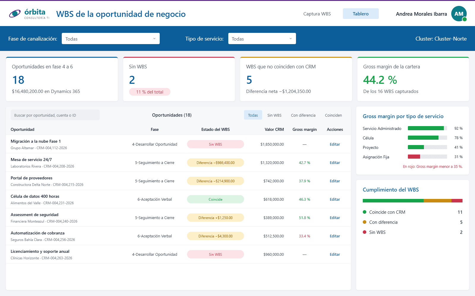Image resolution: width=475 pixels, height=296 pixels.
Task: Click Diferencia −$214,900.00 status badge
Action: tap(216, 181)
